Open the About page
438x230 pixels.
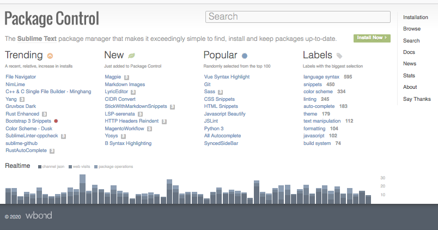[410, 87]
